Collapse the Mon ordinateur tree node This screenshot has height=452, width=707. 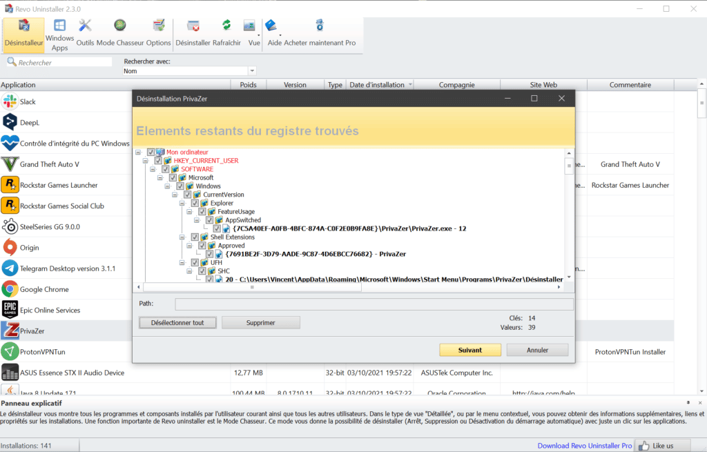[x=138, y=152]
